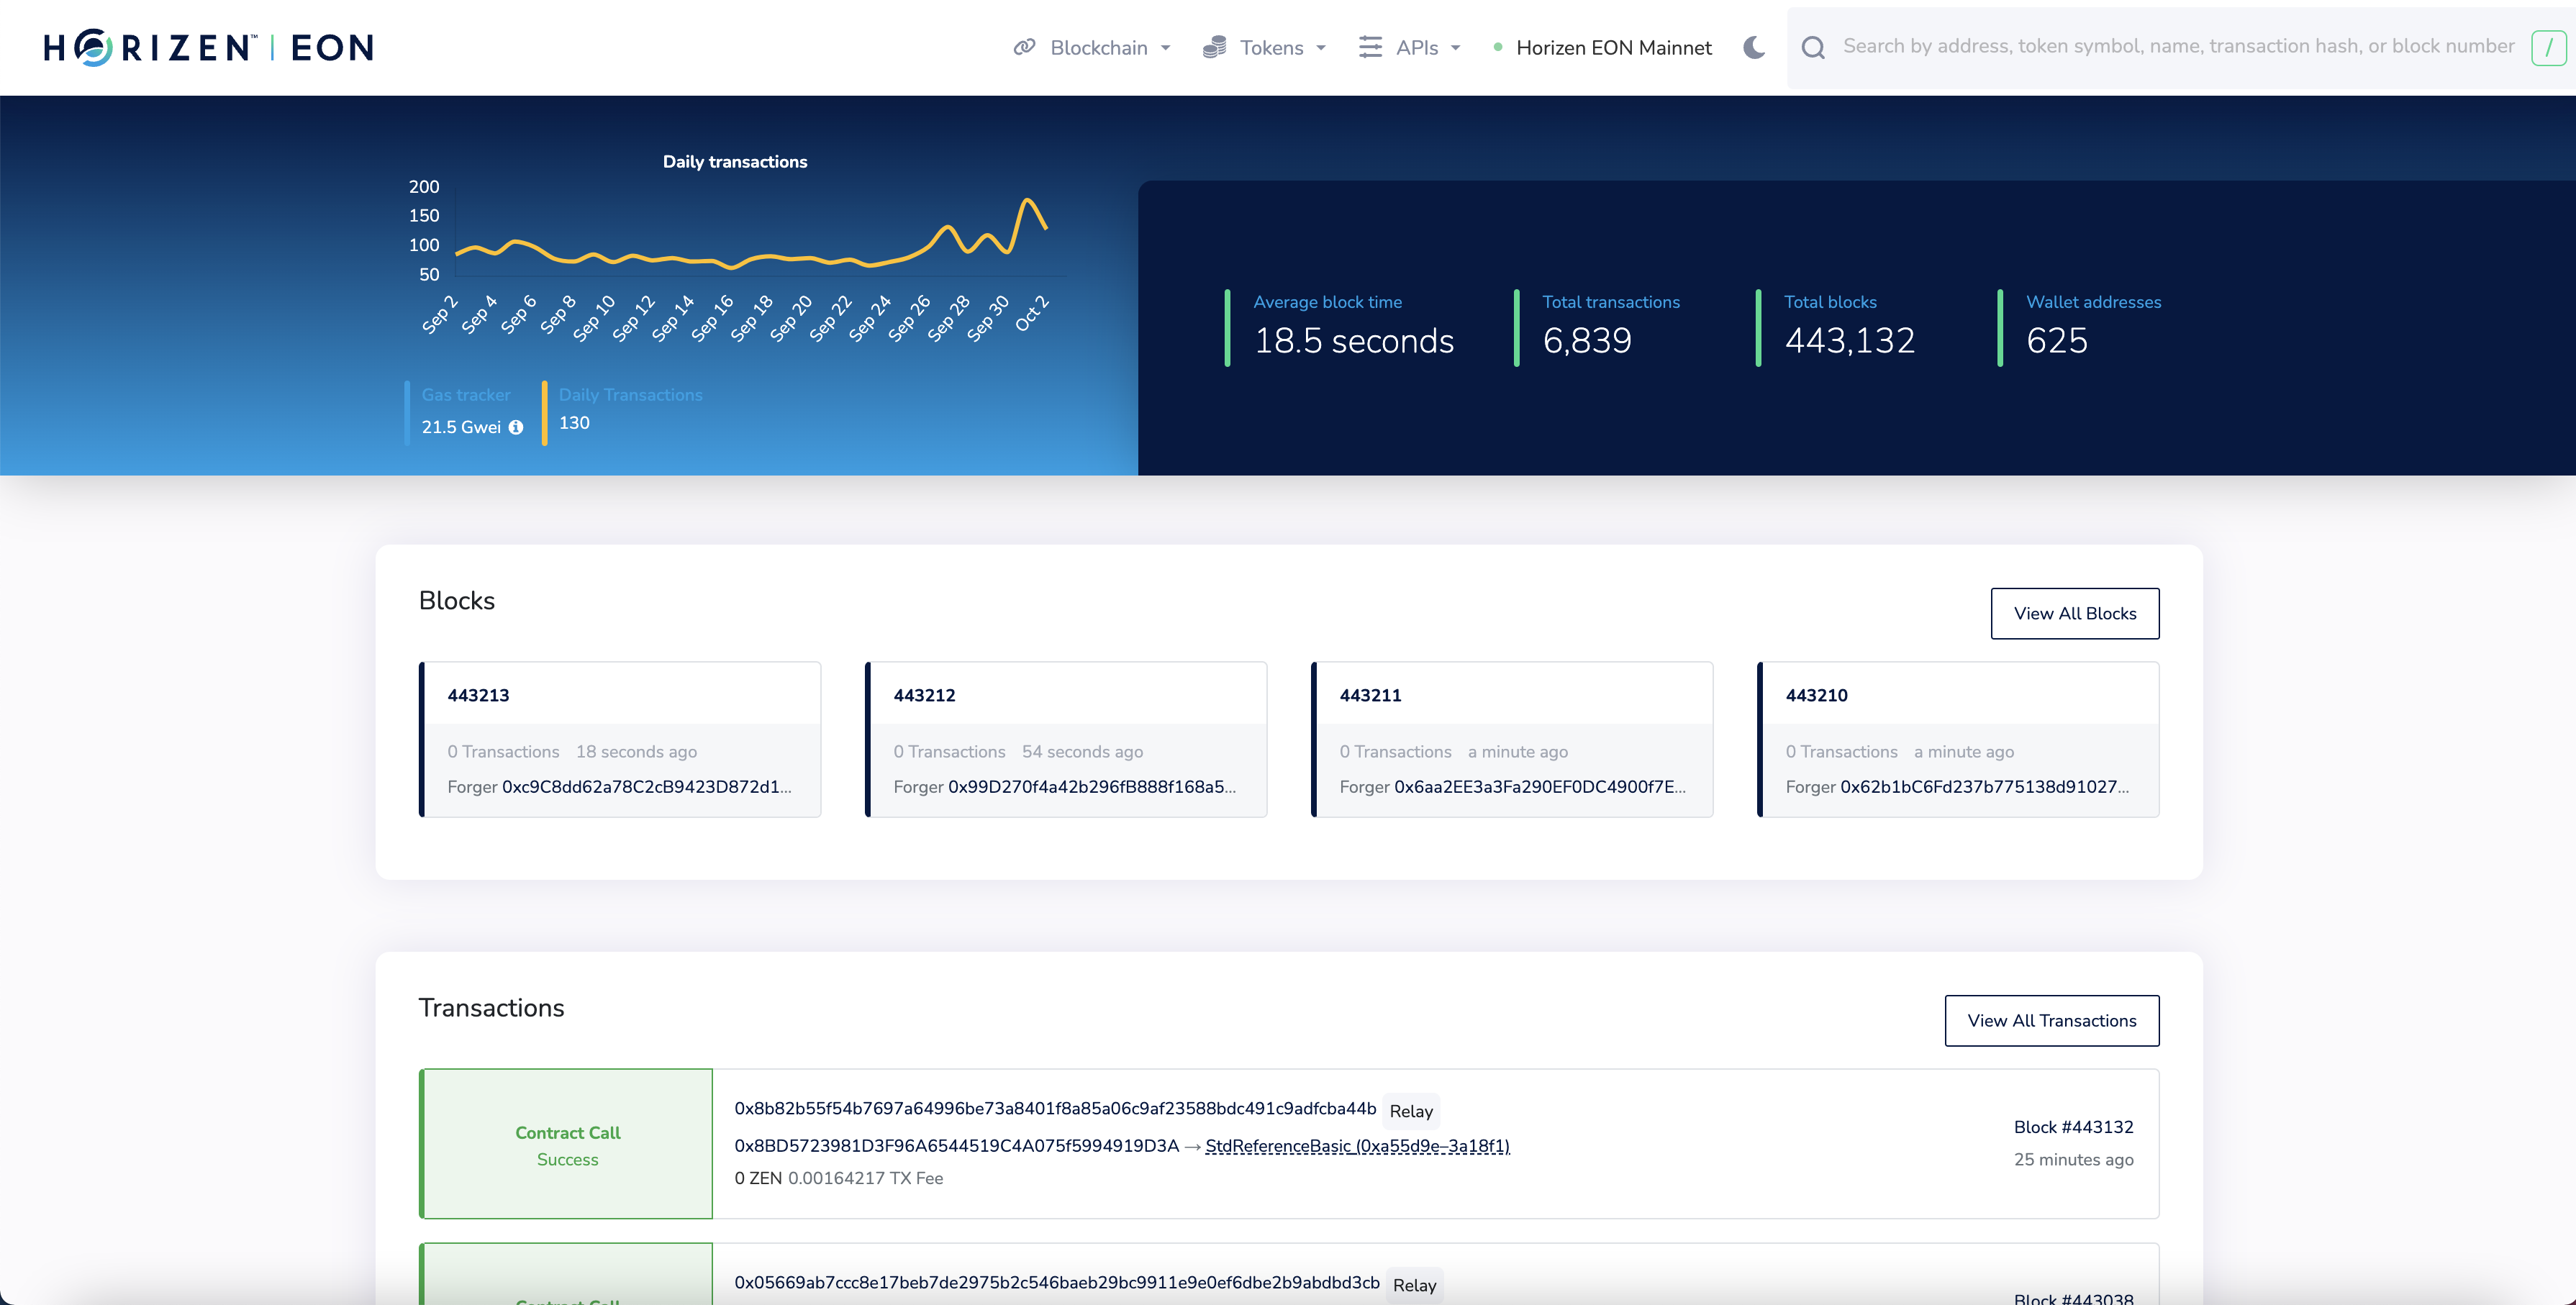This screenshot has width=2576, height=1305.
Task: Click Wallet addresses value 625
Action: 2056,341
